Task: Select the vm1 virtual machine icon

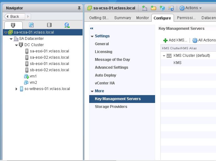Action: [x=26, y=76]
